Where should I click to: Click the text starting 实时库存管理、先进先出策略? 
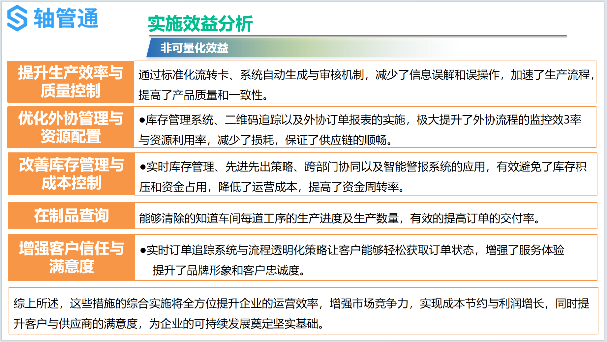coord(363,167)
